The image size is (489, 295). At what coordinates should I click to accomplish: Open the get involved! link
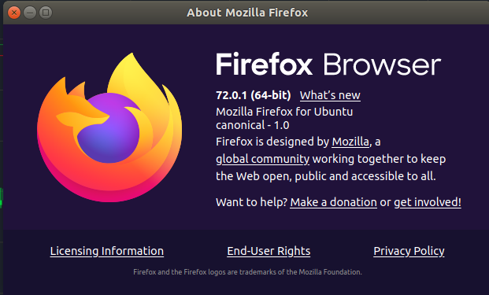click(428, 202)
